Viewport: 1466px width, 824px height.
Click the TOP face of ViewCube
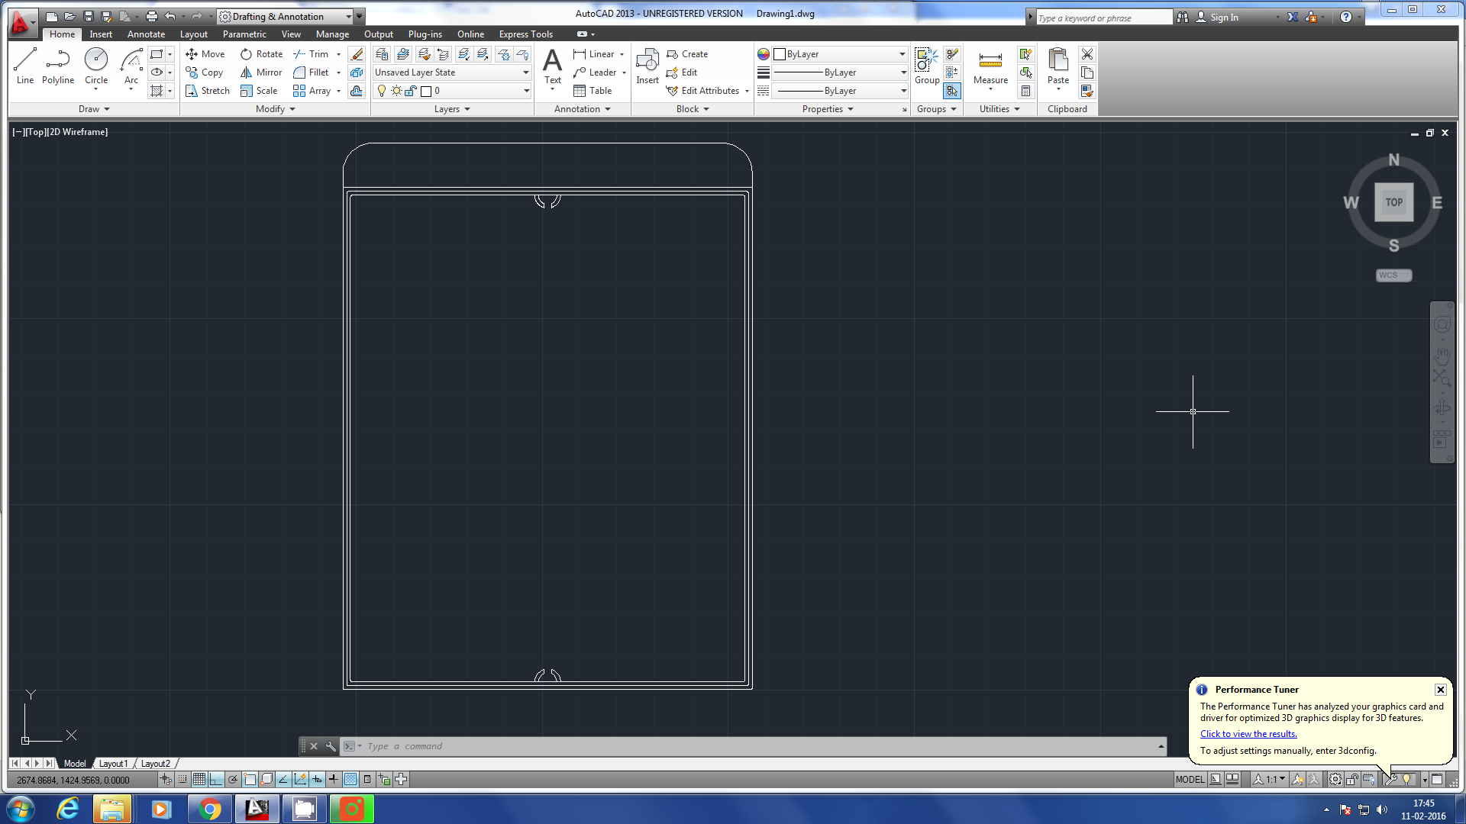[1394, 202]
